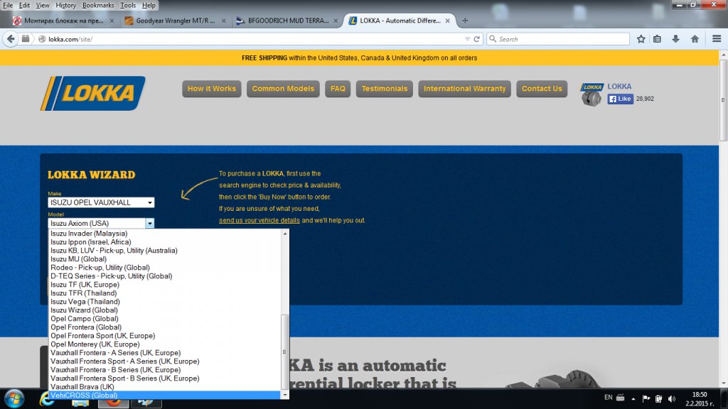Click the EN language indicator
This screenshot has height=409, width=728.
coord(609,398)
